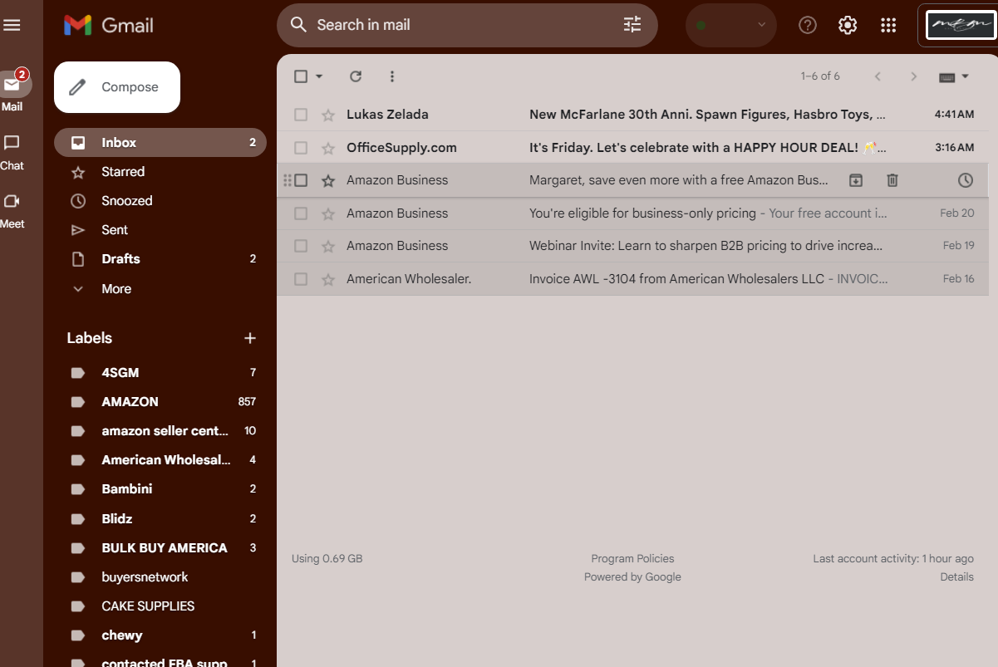Click the Gmail logo
This screenshot has height=667, width=998.
click(x=109, y=25)
